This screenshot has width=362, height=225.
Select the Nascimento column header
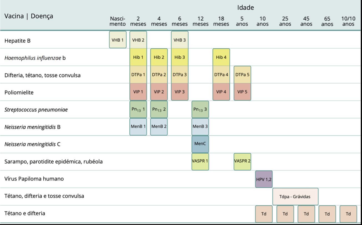tap(118, 21)
